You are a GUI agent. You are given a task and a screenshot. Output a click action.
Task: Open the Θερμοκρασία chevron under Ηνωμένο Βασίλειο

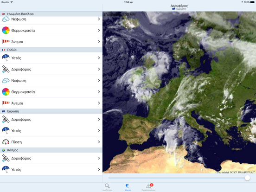click(99, 30)
